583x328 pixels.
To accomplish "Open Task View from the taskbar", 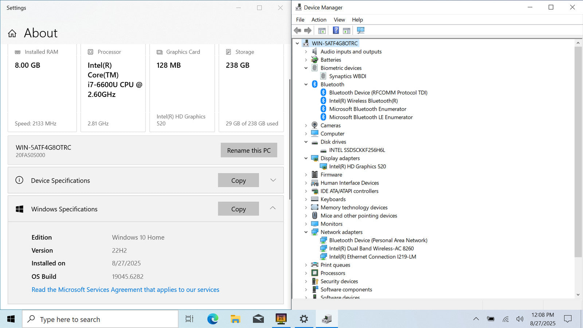I will 189,319.
